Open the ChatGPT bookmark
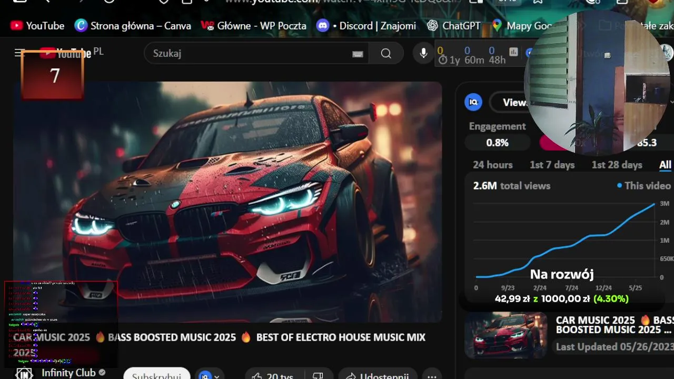The width and height of the screenshot is (674, 379). click(454, 25)
